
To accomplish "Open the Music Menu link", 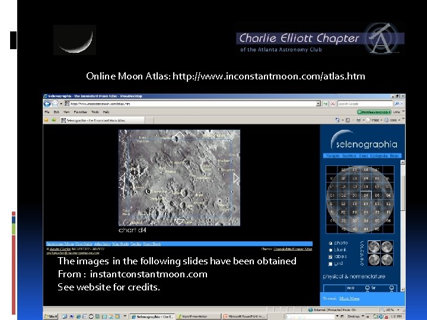I will coord(349,299).
